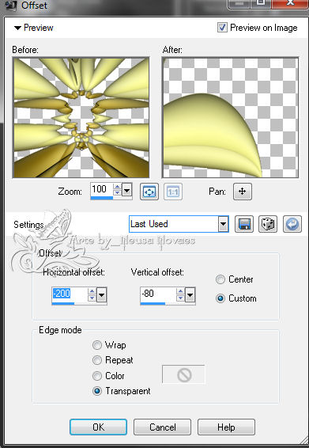This screenshot has width=309, height=448.
Task: Increase Zoom with the up spinner
Action: pos(117,187)
